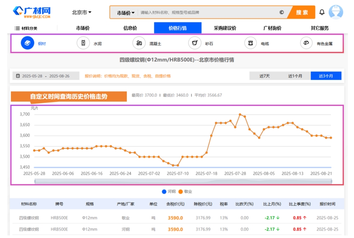Viewport: 354px width, 238px height.
Task: Select the 砂石 sand and gravel icon
Action: pyautogui.click(x=195, y=43)
